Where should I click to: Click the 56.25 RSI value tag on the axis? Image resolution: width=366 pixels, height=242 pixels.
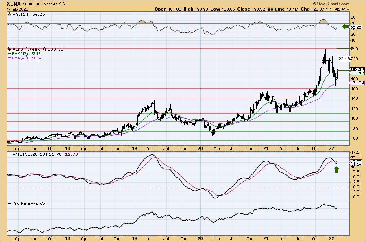(x=356, y=27)
